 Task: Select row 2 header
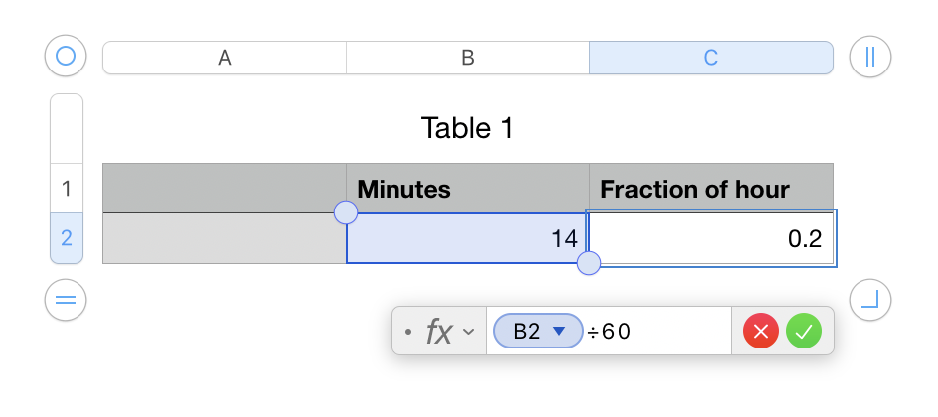[67, 238]
